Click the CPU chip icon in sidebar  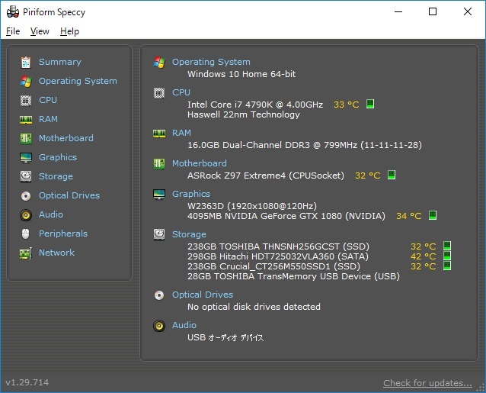click(x=26, y=101)
